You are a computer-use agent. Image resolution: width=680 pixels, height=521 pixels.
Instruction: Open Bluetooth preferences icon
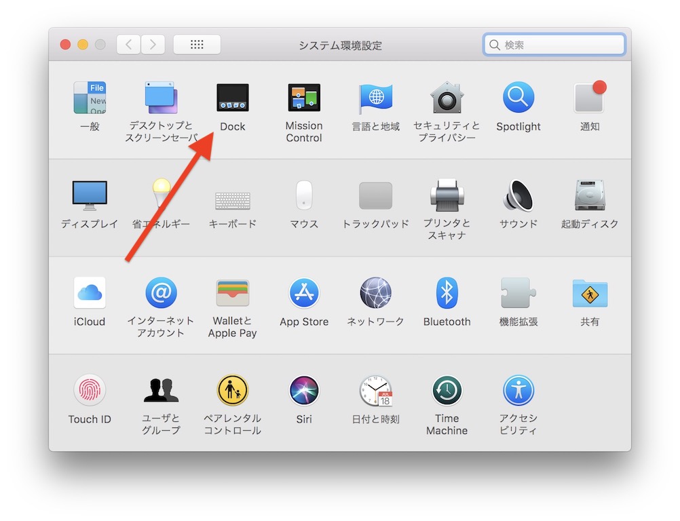tap(447, 292)
